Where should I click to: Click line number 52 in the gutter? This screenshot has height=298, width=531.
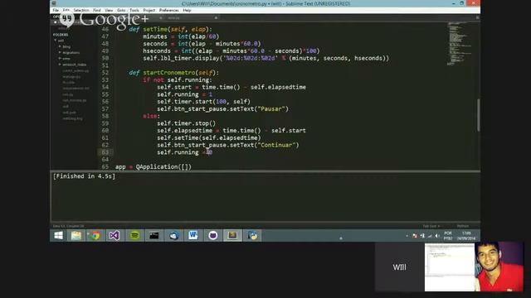point(105,73)
